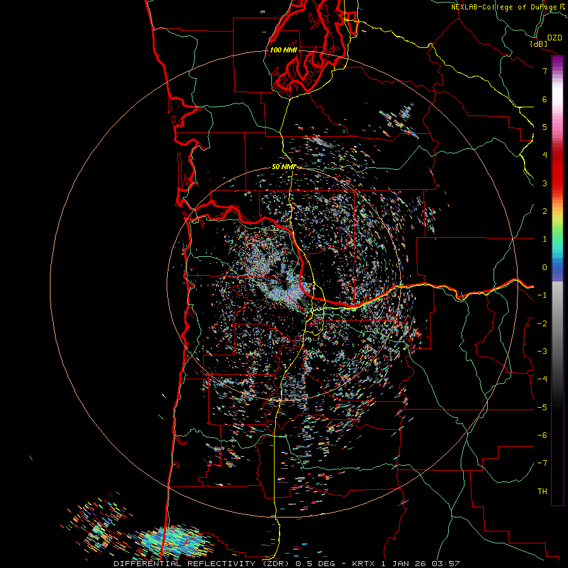Click the DZD product label

[x=555, y=38]
